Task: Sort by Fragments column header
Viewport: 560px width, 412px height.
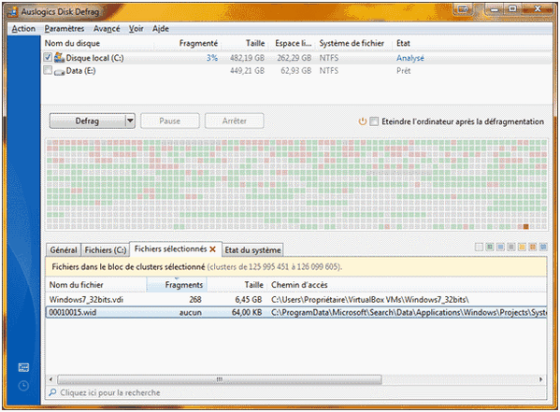Action: [x=177, y=285]
